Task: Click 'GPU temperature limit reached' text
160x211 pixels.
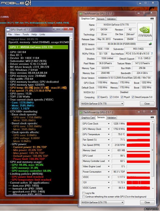Action: tap(31, 180)
